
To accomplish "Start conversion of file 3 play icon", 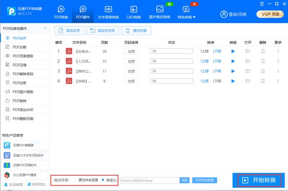I will tap(233, 71).
